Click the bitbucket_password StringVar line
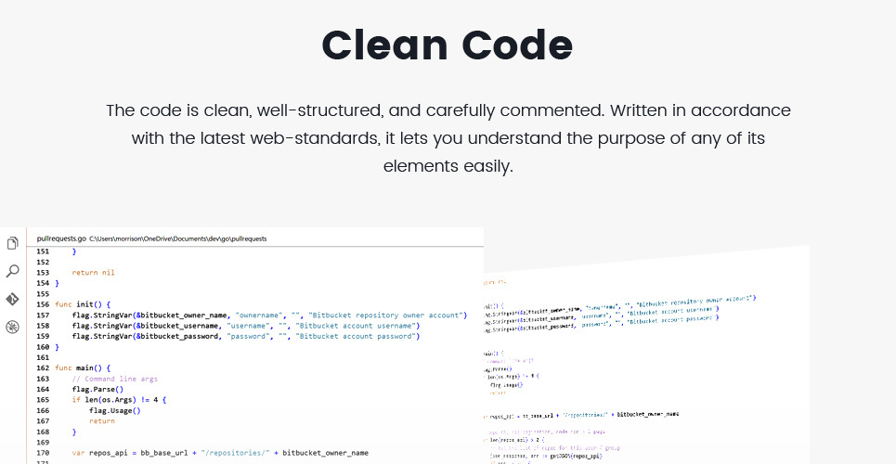Viewport: 896px width, 464px height. pyautogui.click(x=245, y=336)
